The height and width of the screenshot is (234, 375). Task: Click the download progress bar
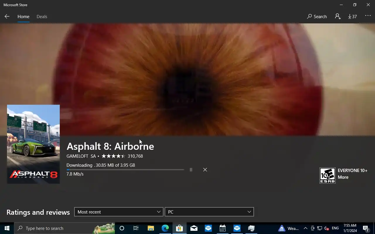(x=125, y=170)
